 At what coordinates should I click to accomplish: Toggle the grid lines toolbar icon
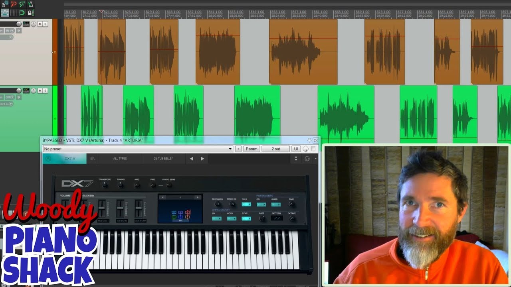[x=13, y=13]
